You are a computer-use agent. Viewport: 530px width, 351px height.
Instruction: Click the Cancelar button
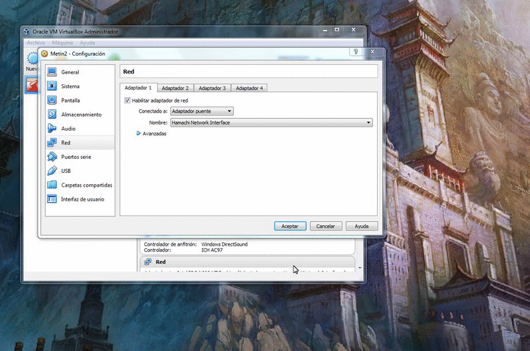[x=326, y=226]
